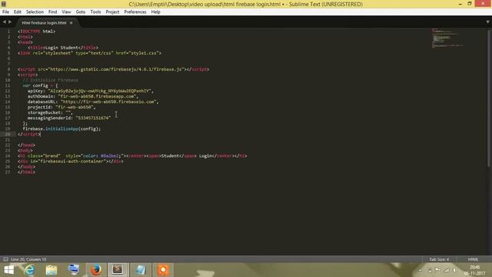Click the minimap code preview

447,38
